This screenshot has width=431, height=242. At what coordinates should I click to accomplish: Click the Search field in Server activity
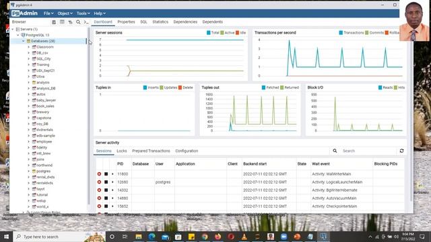click(368, 151)
